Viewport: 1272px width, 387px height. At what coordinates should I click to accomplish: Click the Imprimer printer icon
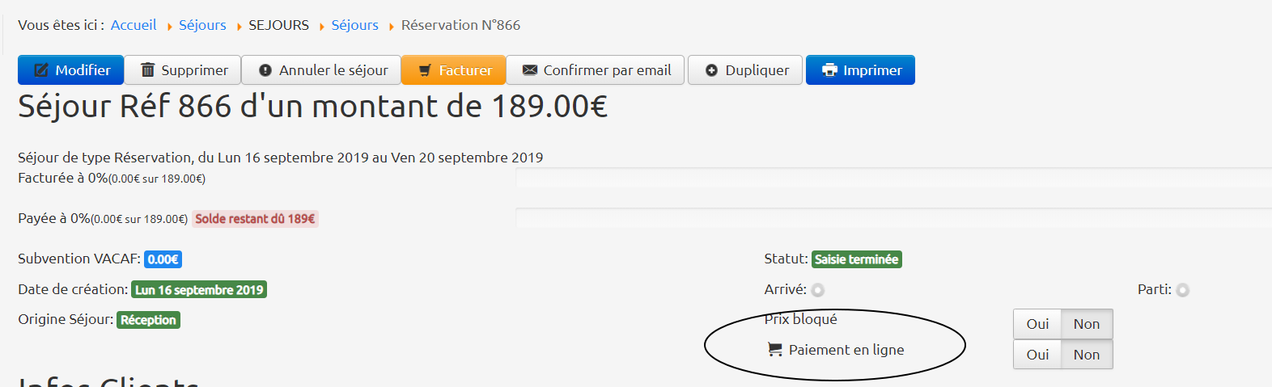pyautogui.click(x=829, y=70)
